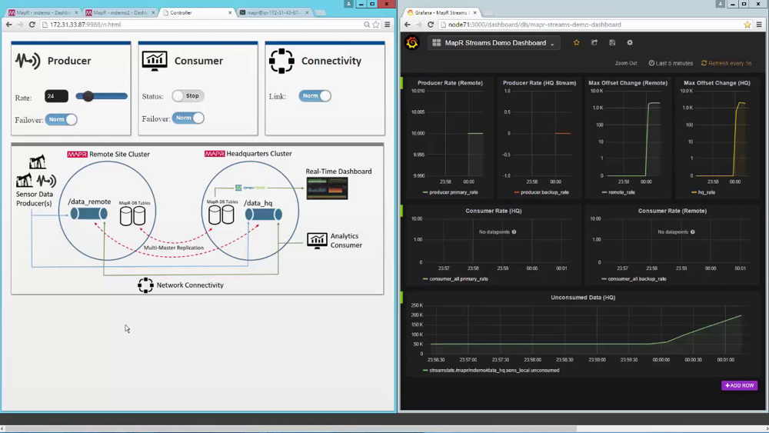
Task: Toggle the Consumer Failover switch
Action: (x=188, y=118)
